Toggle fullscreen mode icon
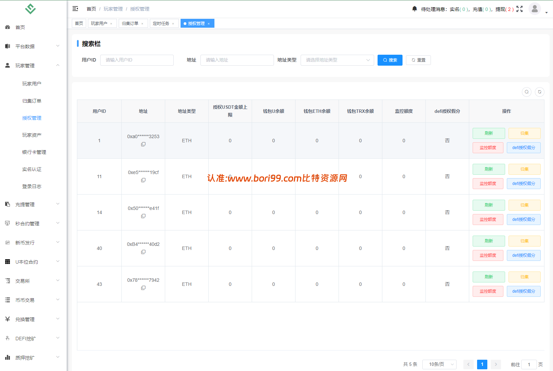 click(519, 9)
